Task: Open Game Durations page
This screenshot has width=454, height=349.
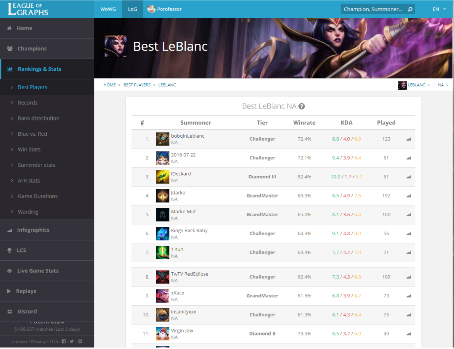Action: pos(38,196)
